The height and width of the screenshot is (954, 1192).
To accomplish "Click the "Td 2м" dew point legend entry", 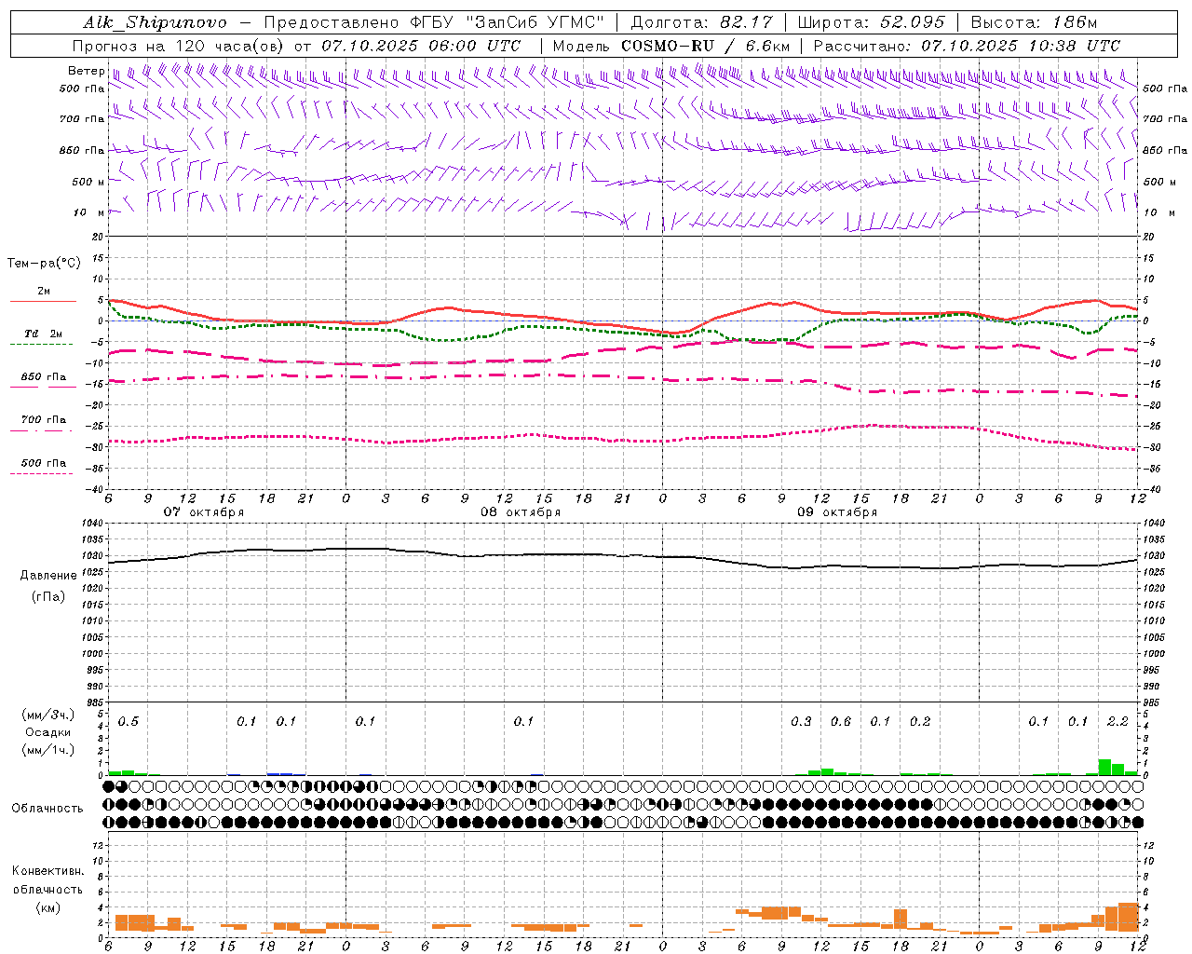I will (x=44, y=334).
